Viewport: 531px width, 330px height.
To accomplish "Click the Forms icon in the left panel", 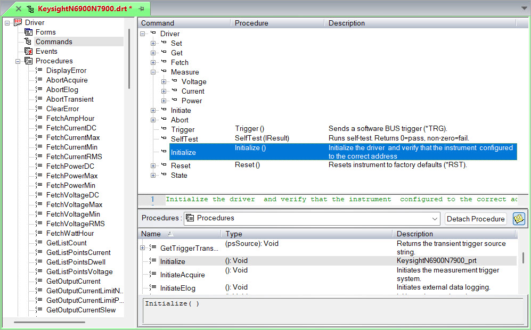I will tap(29, 32).
